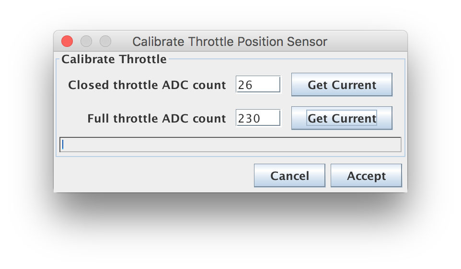Screen dimensions: 461x269
Task: Click the text cursor in the status box
Action: [63, 145]
